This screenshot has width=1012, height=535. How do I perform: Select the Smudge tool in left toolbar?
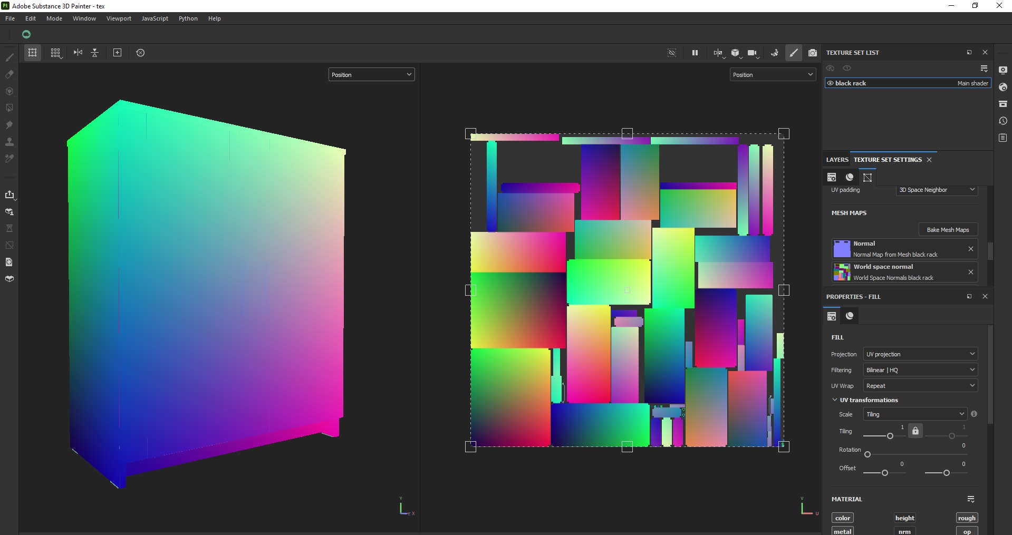click(9, 125)
